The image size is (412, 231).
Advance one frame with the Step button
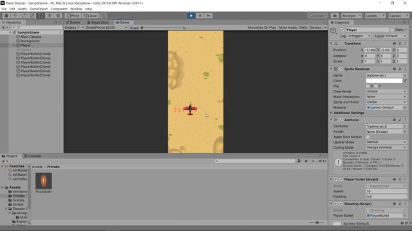pyautogui.click(x=209, y=15)
